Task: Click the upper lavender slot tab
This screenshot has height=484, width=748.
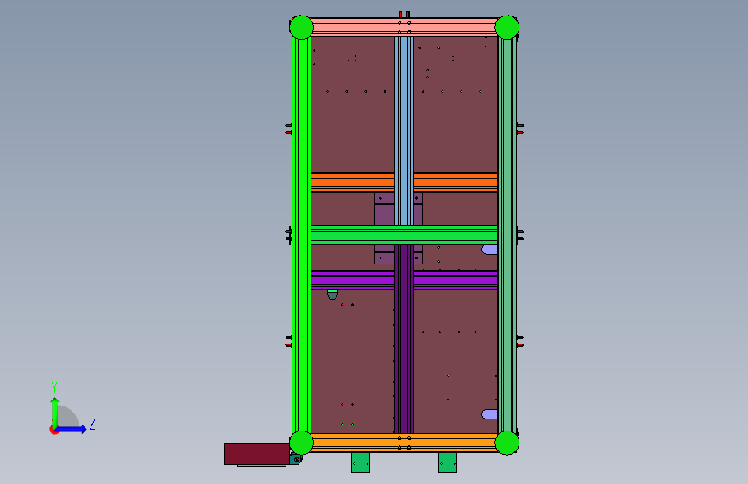Action: (489, 250)
